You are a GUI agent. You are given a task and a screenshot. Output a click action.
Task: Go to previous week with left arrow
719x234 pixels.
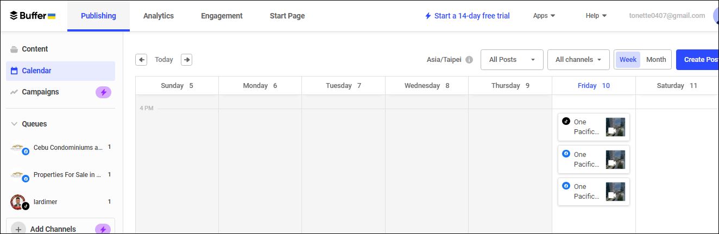click(x=141, y=60)
